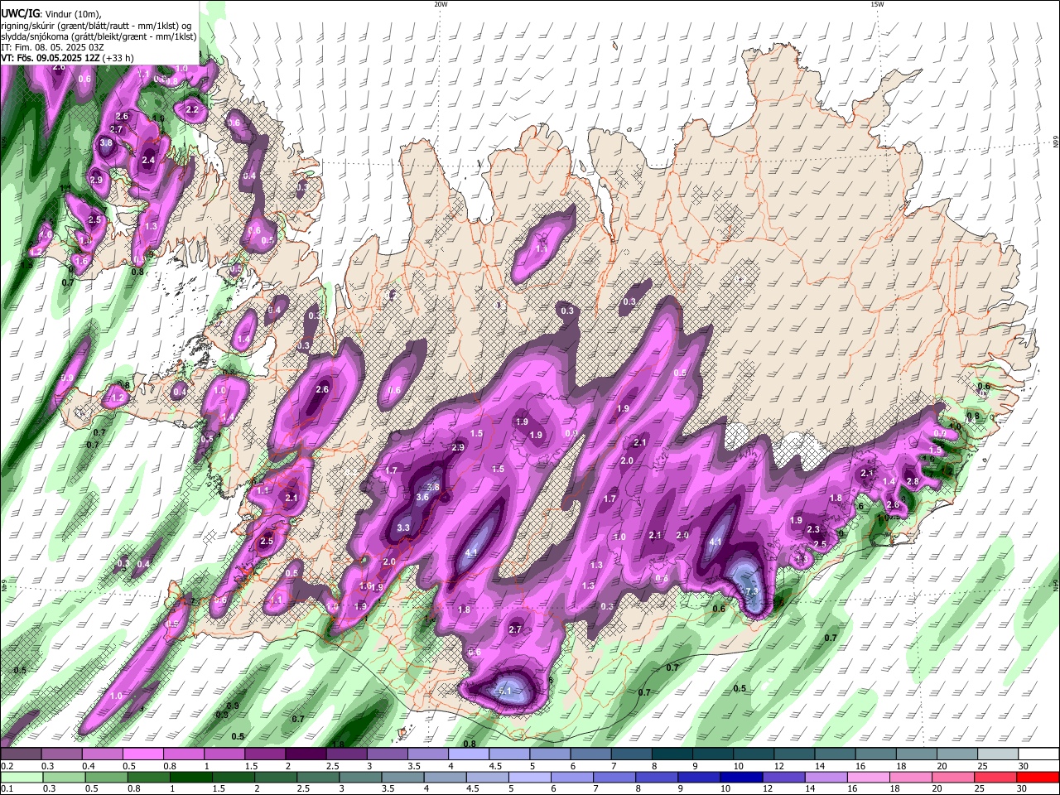Click the 'slydda/snjókoma' description line
Viewport: 1060px width, 795px height.
(x=99, y=36)
